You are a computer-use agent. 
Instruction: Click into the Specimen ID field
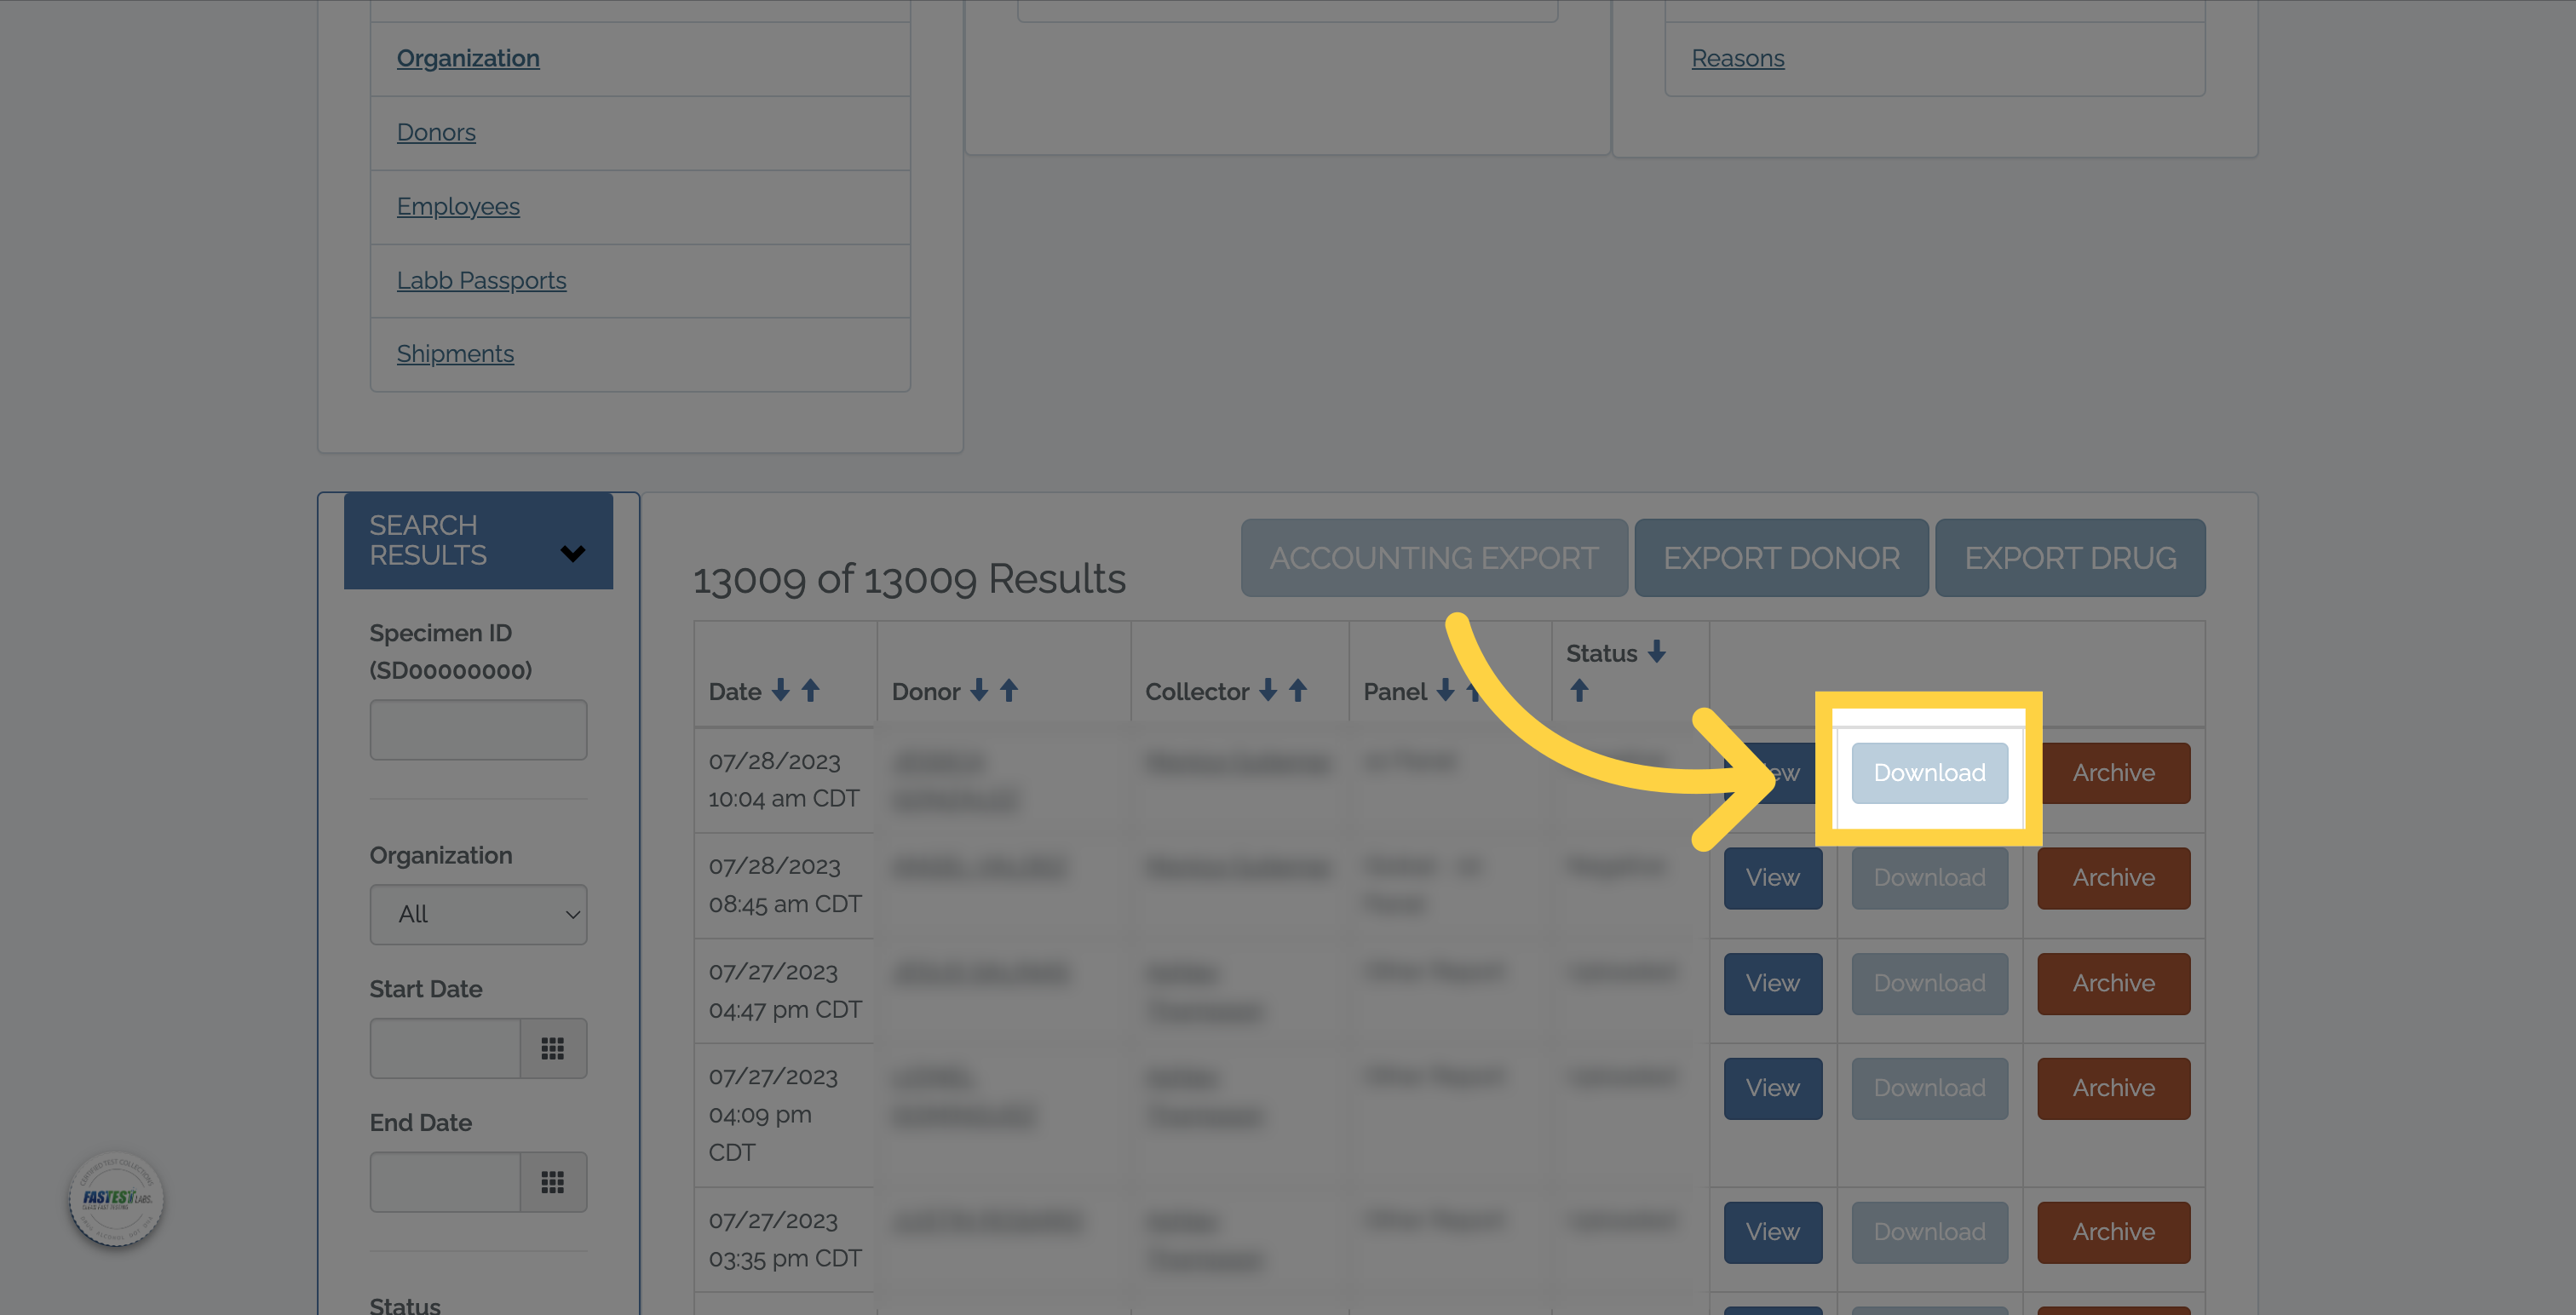coord(478,730)
